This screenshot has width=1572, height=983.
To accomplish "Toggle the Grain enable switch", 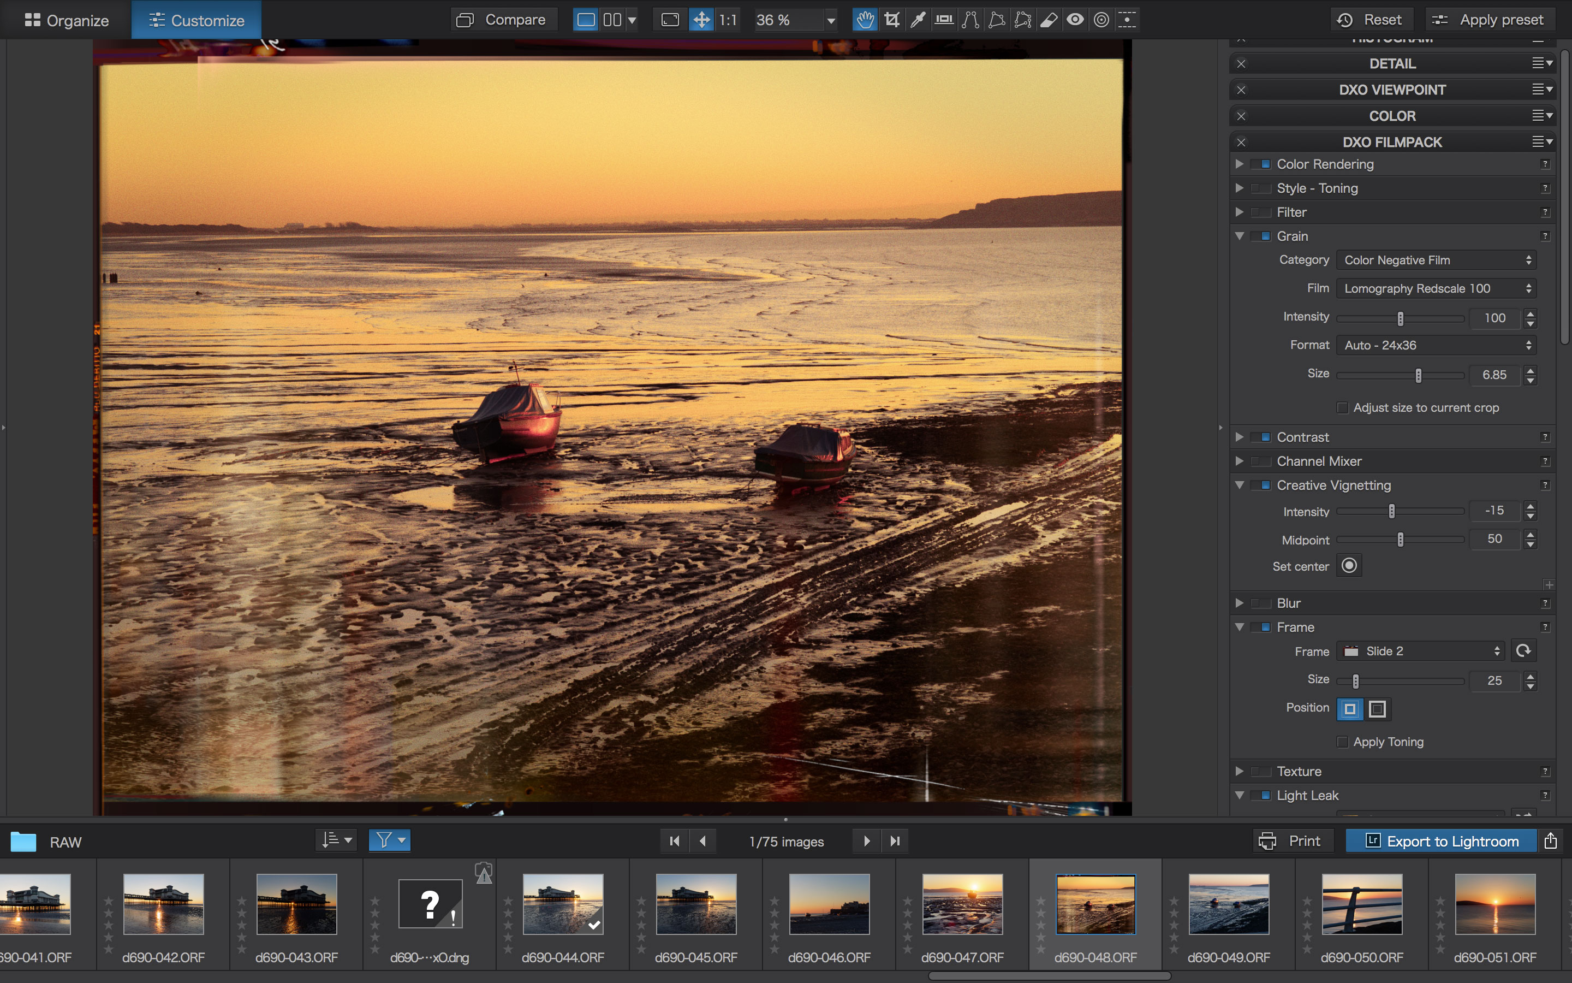I will point(1261,236).
